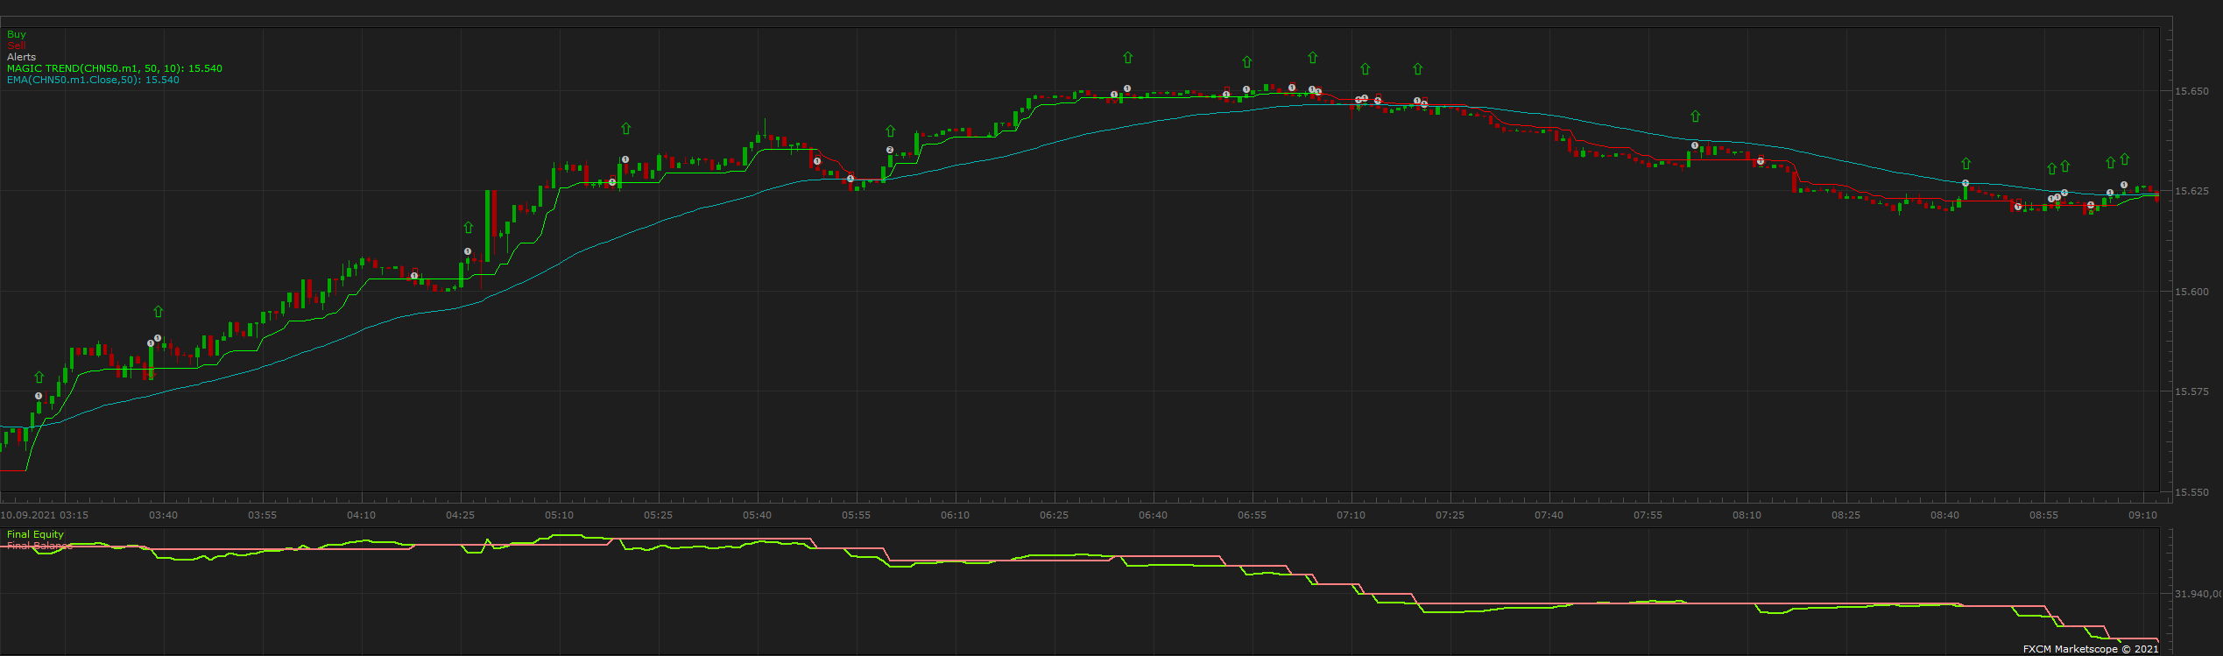Click the 03:55 time axis label
The image size is (2223, 656).
263,515
